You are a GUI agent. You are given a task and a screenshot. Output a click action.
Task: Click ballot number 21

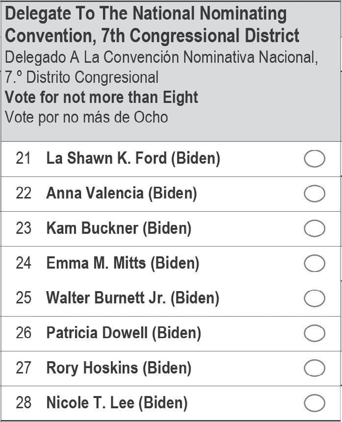tap(23, 158)
